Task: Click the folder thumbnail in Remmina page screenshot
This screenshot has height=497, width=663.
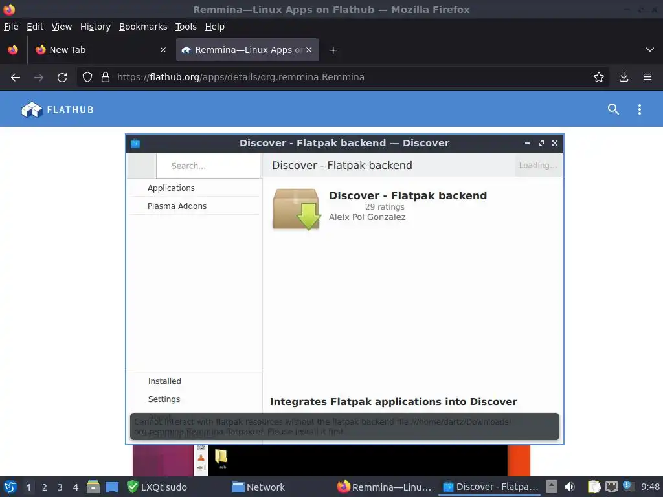Action: pos(221,458)
